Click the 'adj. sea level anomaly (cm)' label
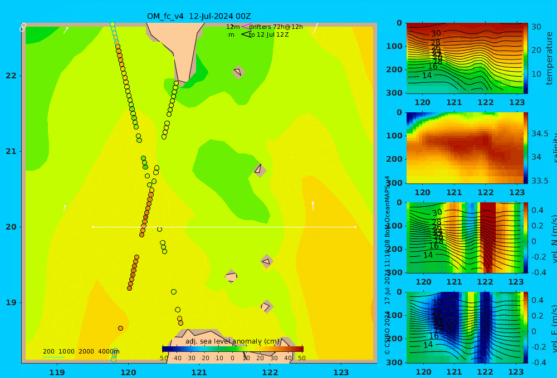The image size is (557, 378). [232, 341]
